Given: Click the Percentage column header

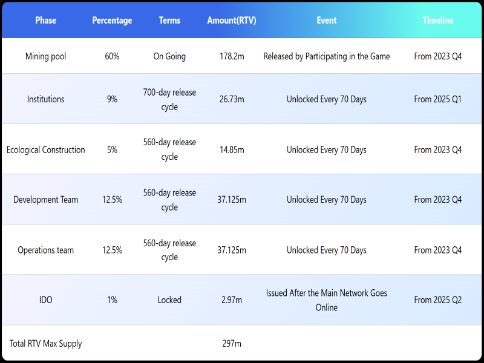Looking at the screenshot, I should [112, 21].
